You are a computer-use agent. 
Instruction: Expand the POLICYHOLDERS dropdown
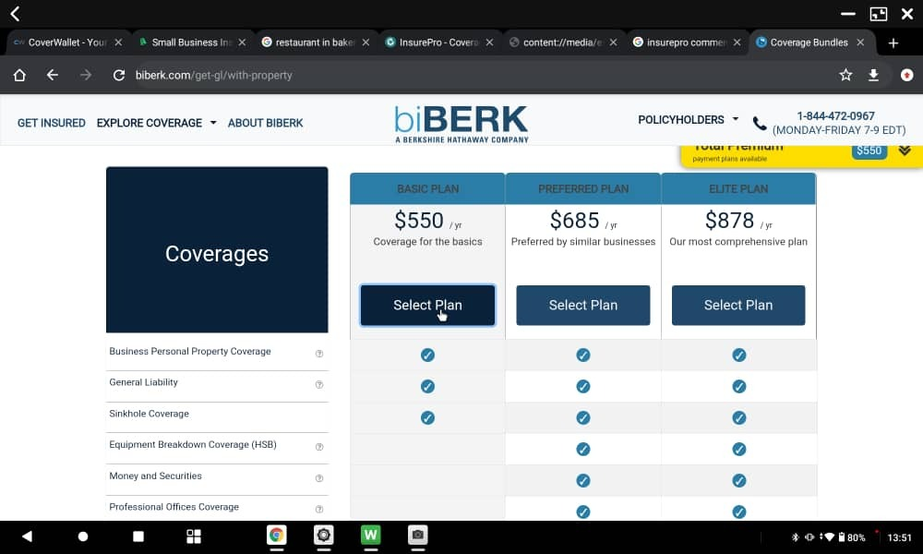[689, 119]
